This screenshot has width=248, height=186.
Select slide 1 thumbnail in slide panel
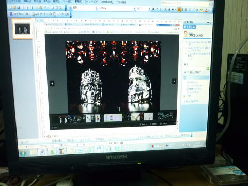click(23, 28)
